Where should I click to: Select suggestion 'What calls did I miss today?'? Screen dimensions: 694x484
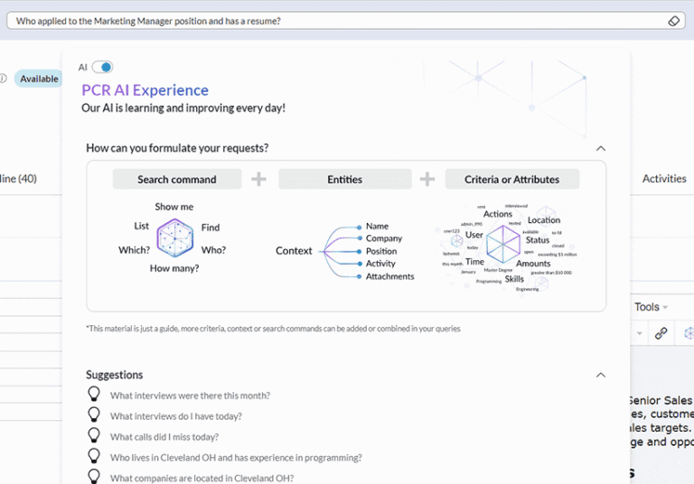(164, 437)
